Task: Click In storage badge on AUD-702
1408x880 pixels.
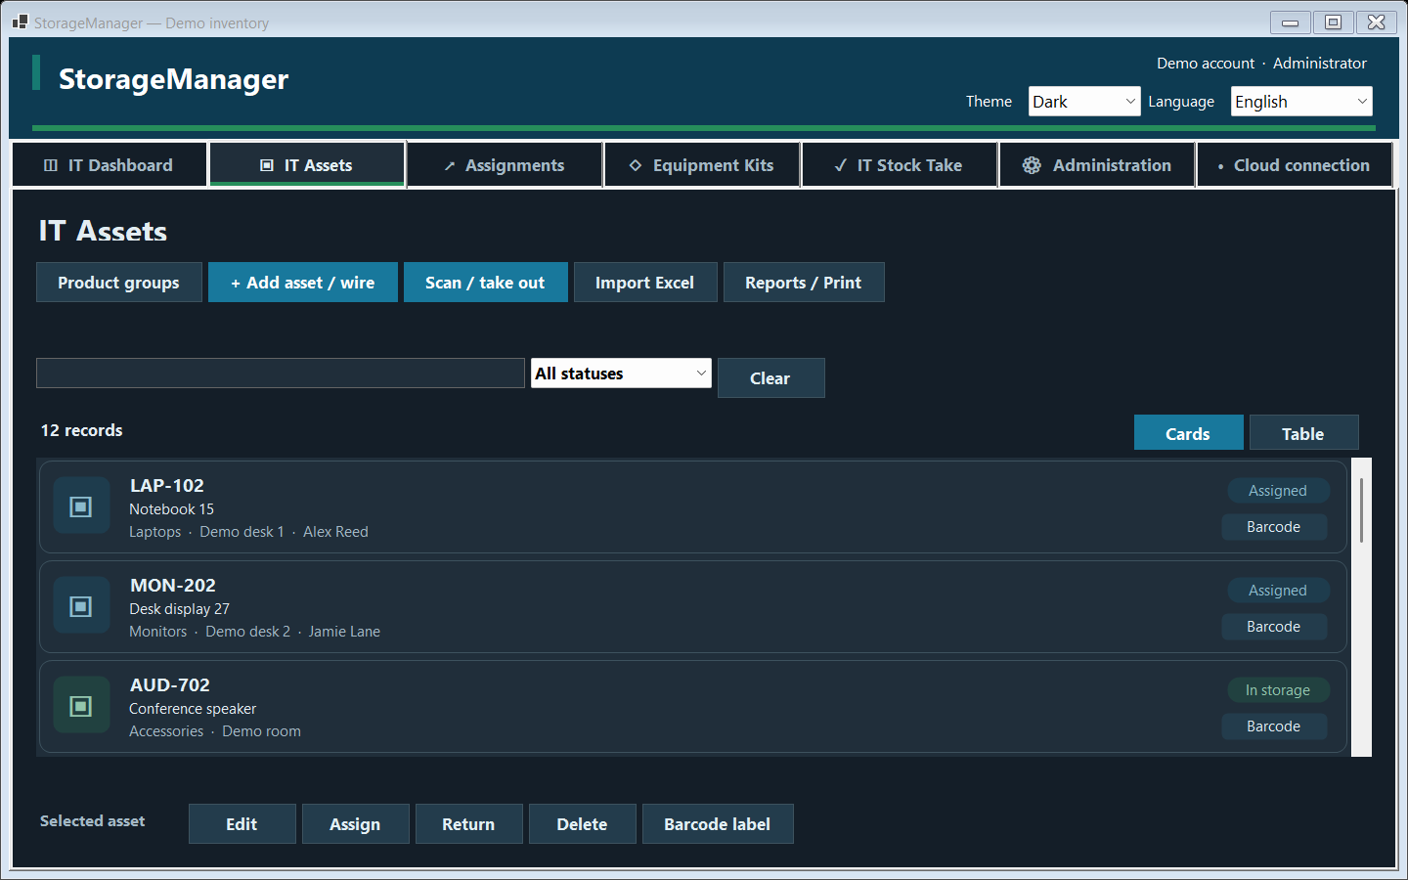Action: coord(1278,690)
